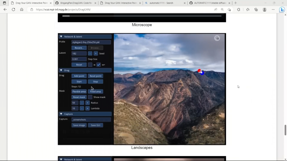
Task: Click the visual search icon on the landscape image
Action: (217, 38)
